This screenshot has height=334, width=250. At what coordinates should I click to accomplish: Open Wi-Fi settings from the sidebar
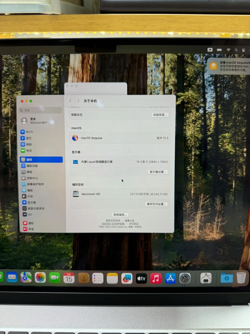(27, 132)
